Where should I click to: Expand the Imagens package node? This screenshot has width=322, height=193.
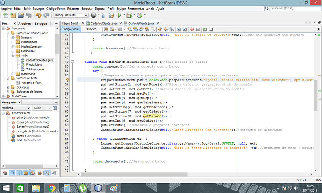tap(13, 38)
